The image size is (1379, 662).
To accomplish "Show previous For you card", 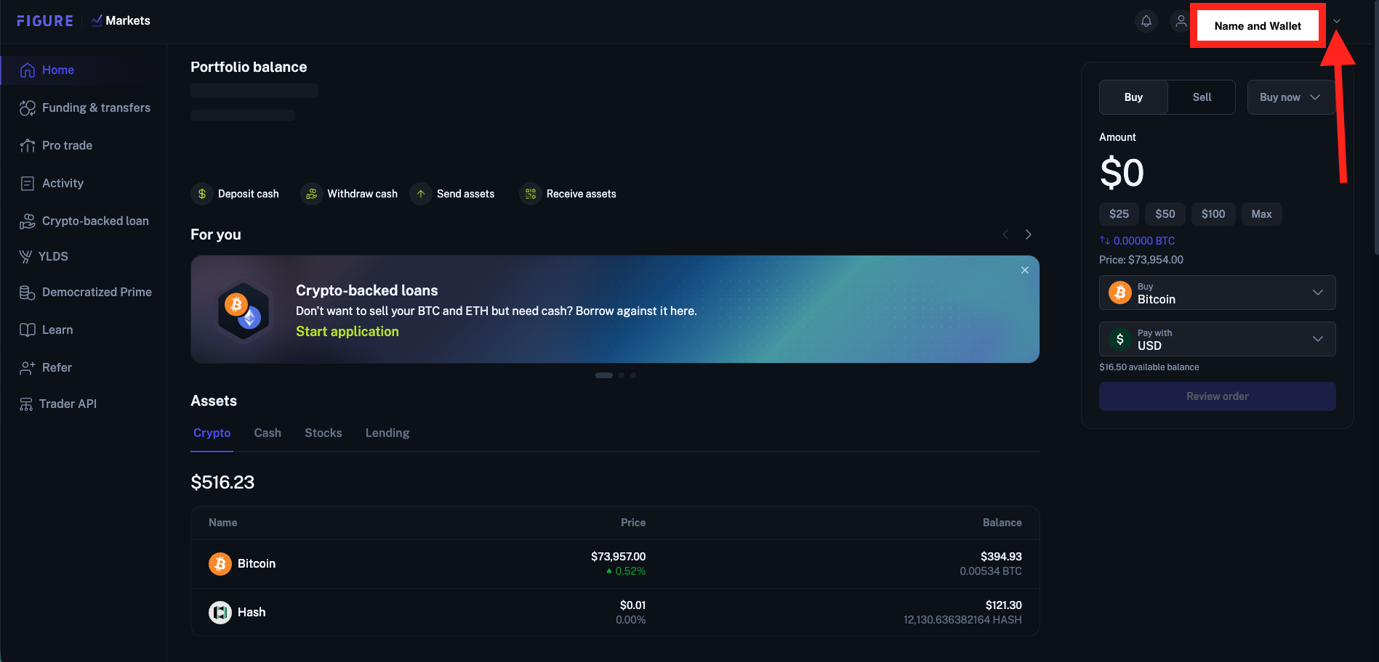I will coord(1005,234).
